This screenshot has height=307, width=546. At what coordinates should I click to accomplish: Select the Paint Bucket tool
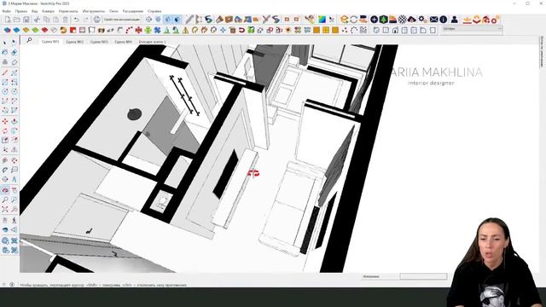click(x=5, y=53)
